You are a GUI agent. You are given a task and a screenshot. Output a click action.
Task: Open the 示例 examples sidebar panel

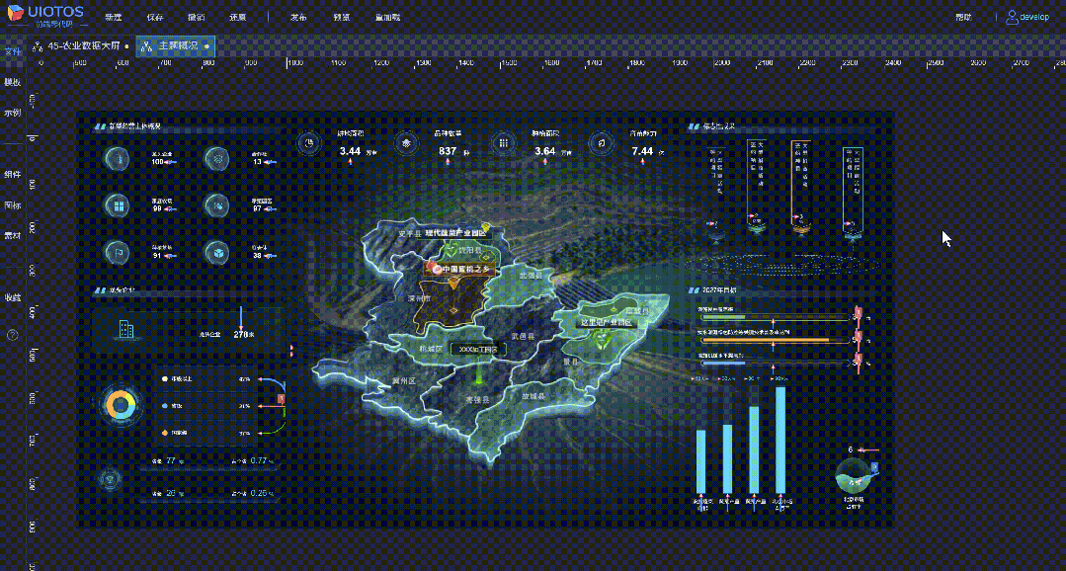pyautogui.click(x=12, y=113)
